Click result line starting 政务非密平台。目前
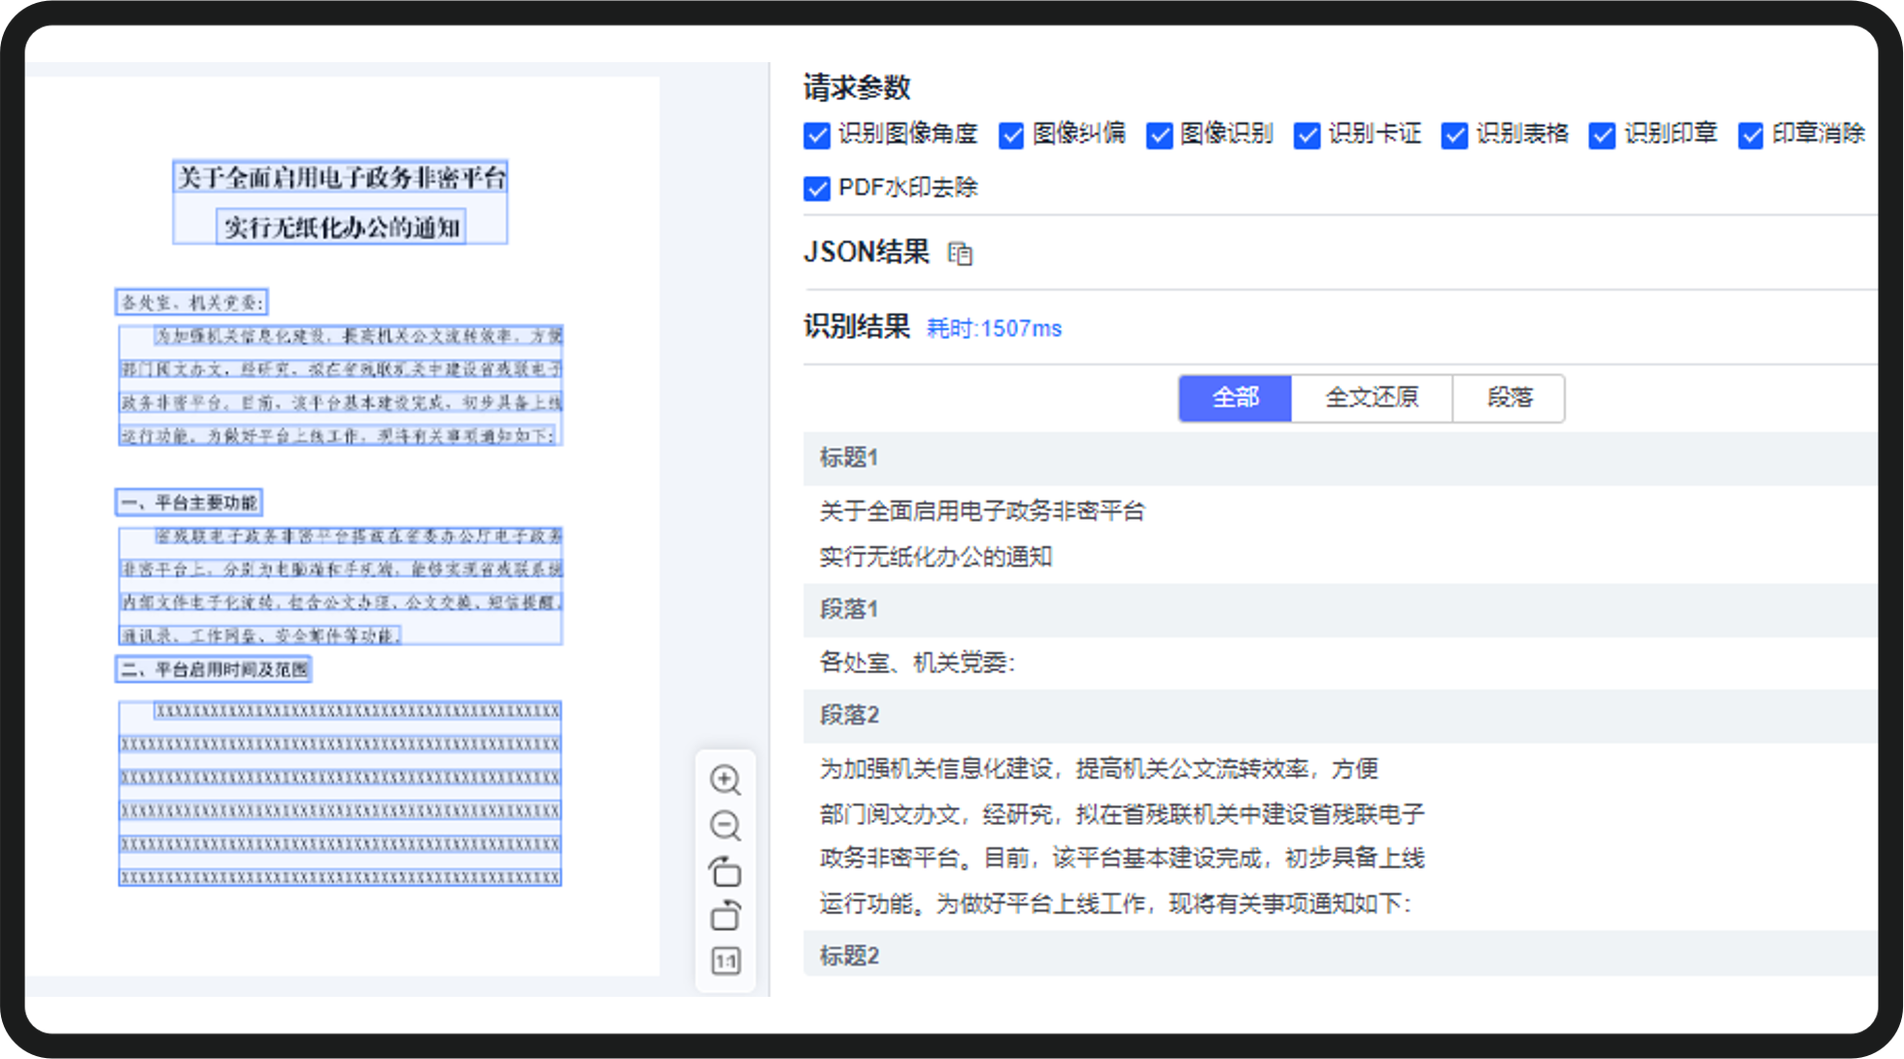Viewport: 1904px width, 1059px height. click(x=1122, y=859)
